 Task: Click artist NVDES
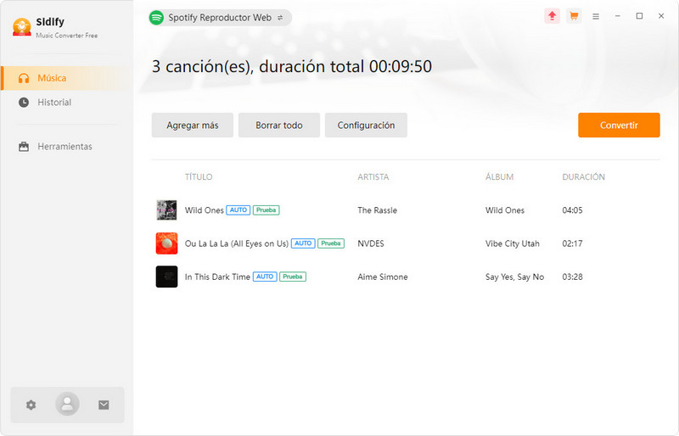click(371, 243)
